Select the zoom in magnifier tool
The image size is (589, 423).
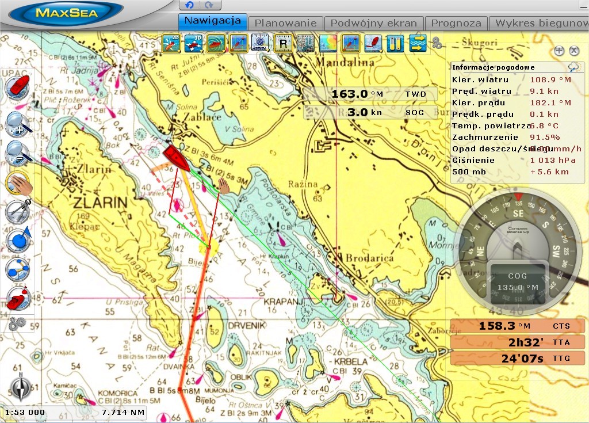18,123
